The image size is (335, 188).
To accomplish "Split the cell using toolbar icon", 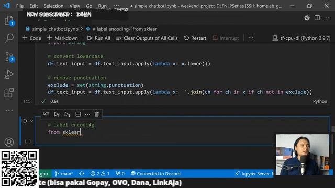I will click(78, 114).
